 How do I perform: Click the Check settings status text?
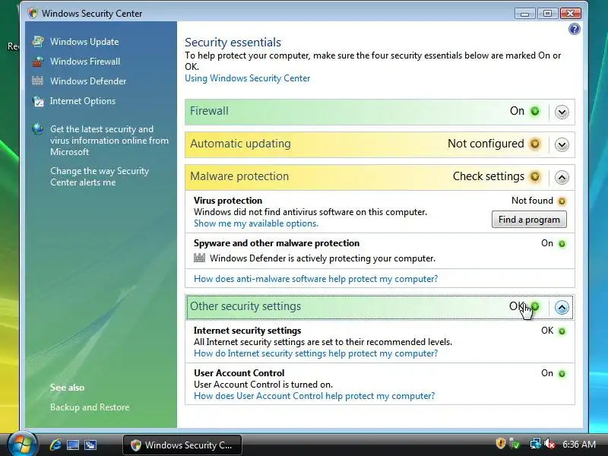click(x=489, y=176)
